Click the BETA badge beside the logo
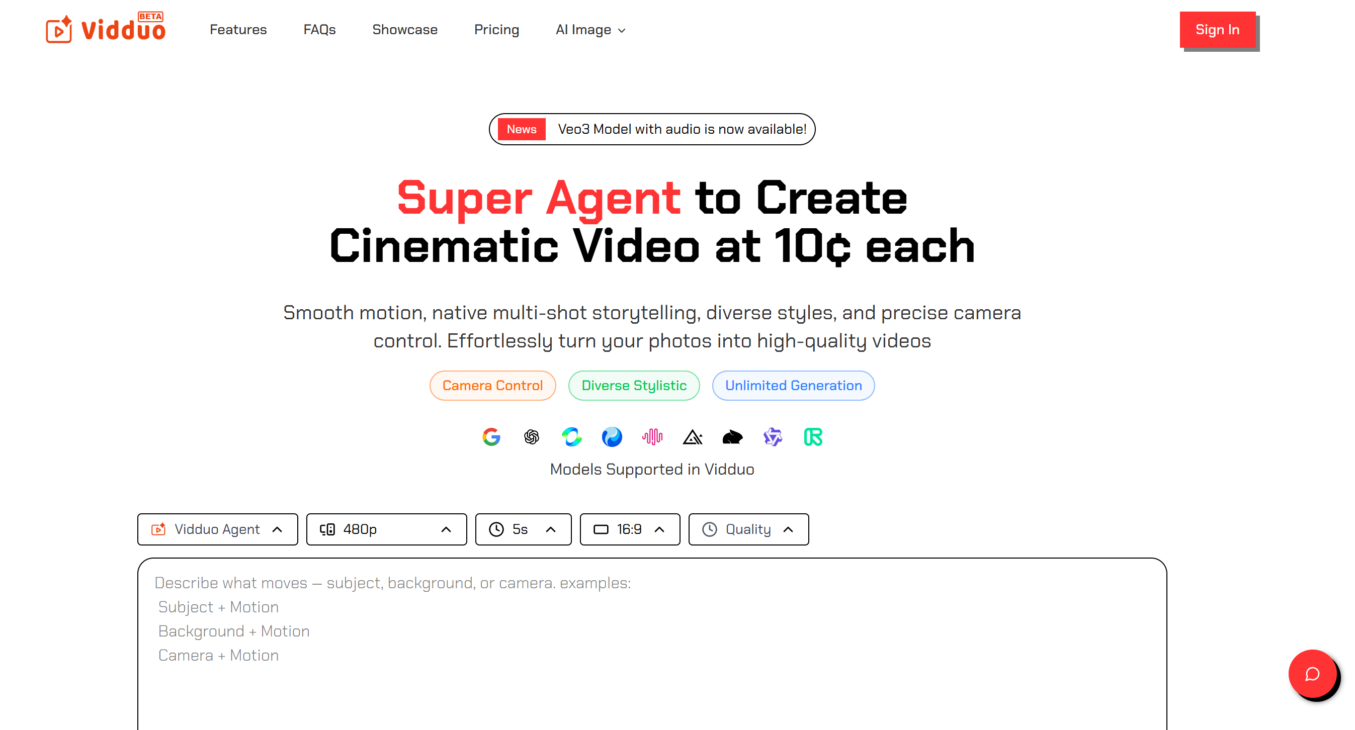 click(150, 16)
